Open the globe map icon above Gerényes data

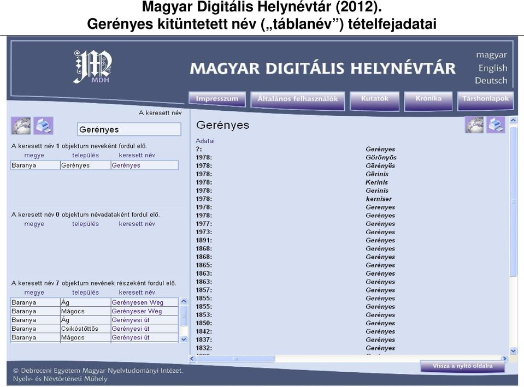click(x=474, y=125)
